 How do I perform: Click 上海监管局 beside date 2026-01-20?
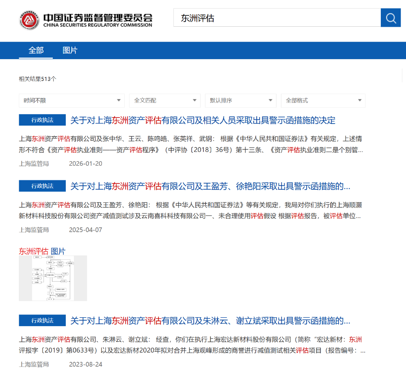[x=34, y=164]
